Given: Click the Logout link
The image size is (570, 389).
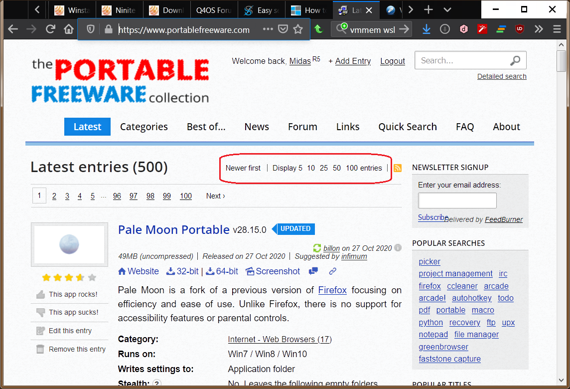Looking at the screenshot, I should pyautogui.click(x=392, y=61).
